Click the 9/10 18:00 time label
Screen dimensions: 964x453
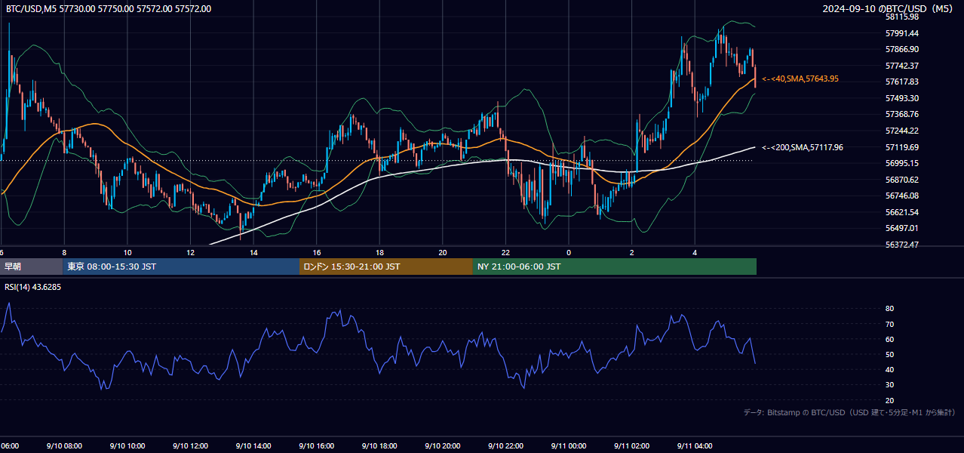point(379,446)
